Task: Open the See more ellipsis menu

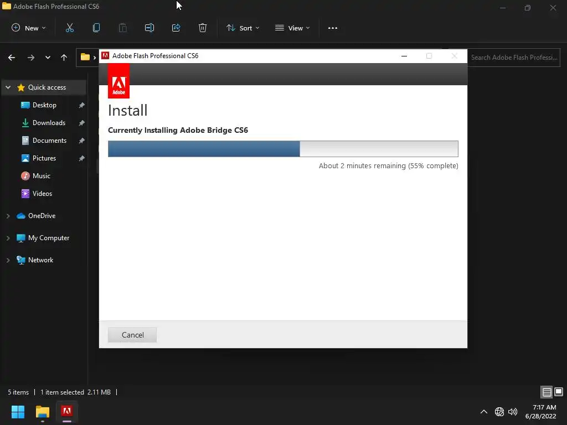Action: (333, 28)
